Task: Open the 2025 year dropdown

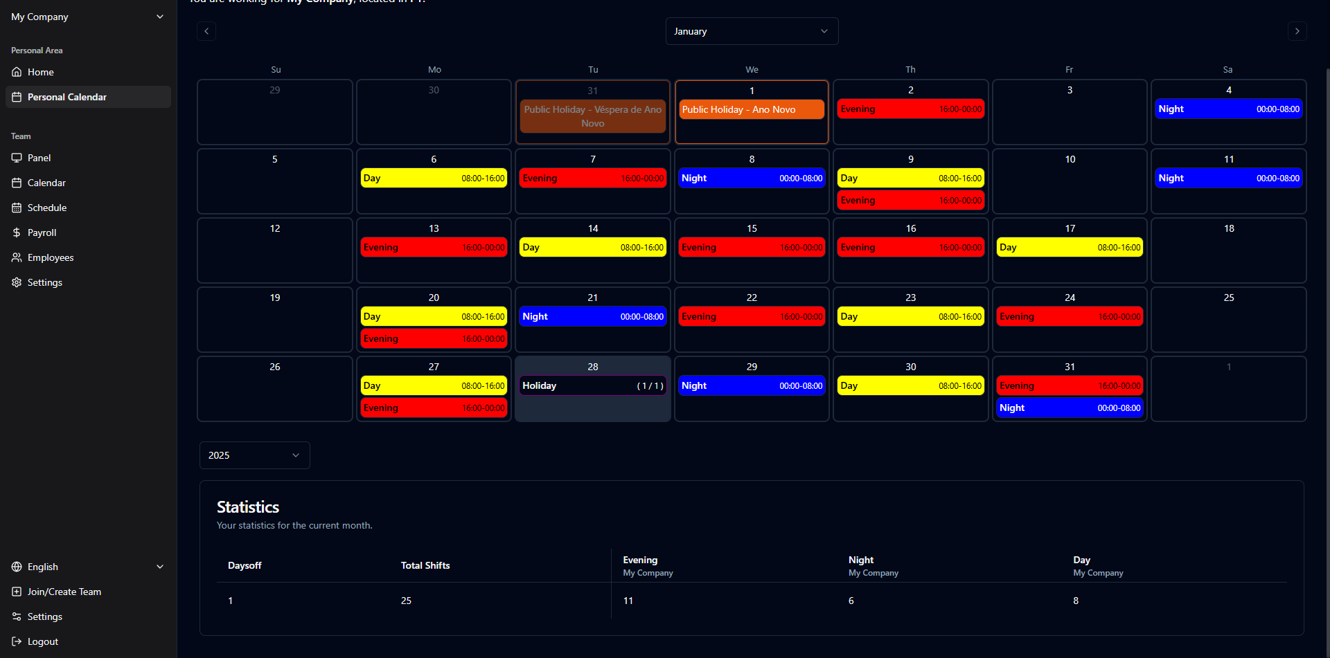Action: pos(254,455)
